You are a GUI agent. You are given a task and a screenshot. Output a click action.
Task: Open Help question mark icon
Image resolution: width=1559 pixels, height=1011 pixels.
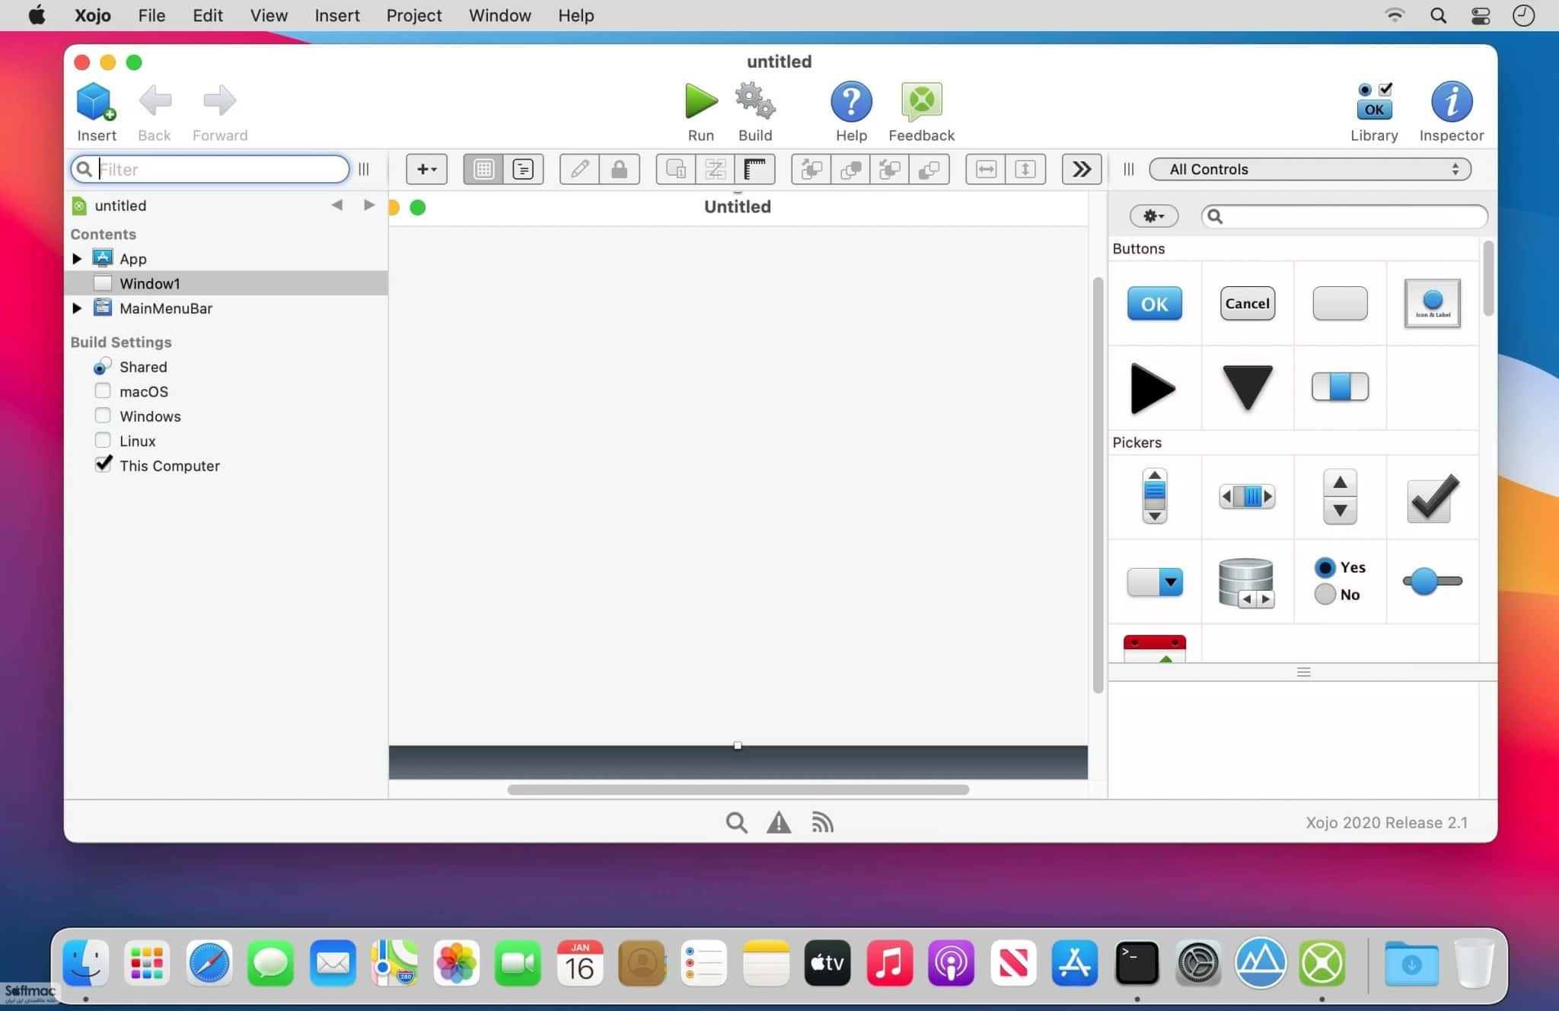tap(851, 102)
